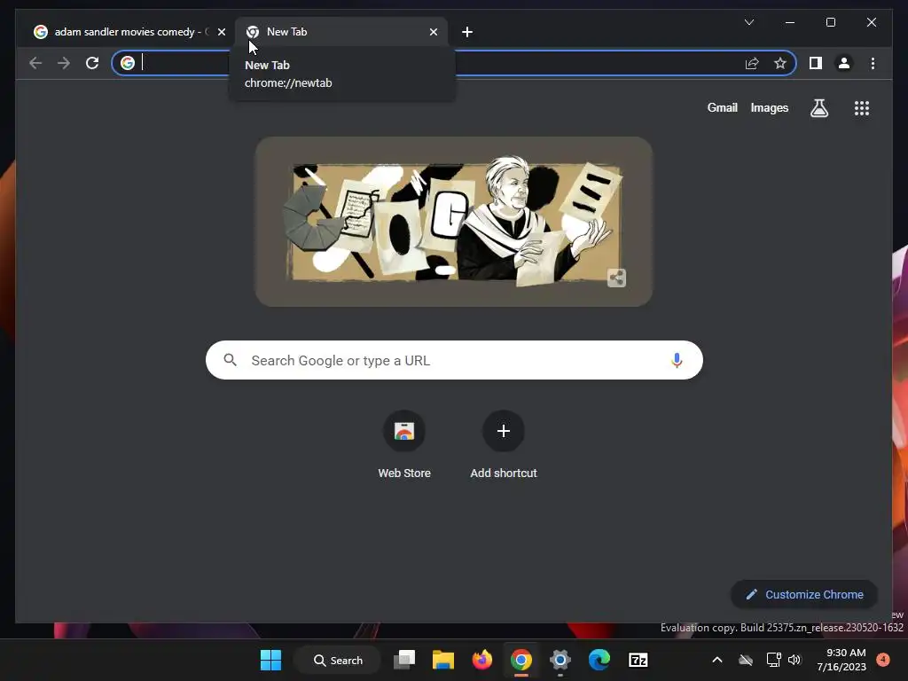908x681 pixels.
Task: Open the Images link
Action: click(769, 107)
